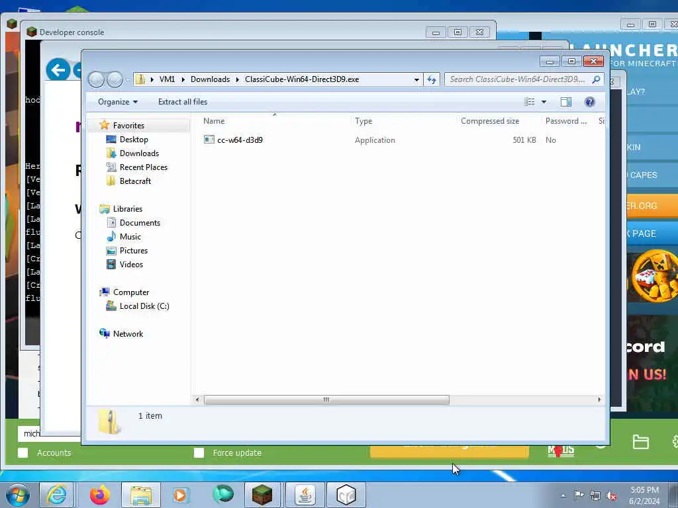This screenshot has width=678, height=508.
Task: Click the horizontal scrollbar right arrow
Action: click(599, 400)
